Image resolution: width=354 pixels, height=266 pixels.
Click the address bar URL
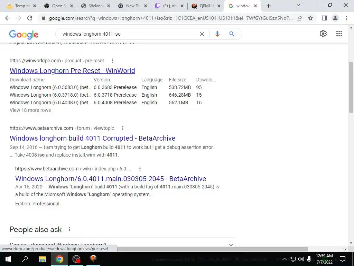(x=171, y=18)
